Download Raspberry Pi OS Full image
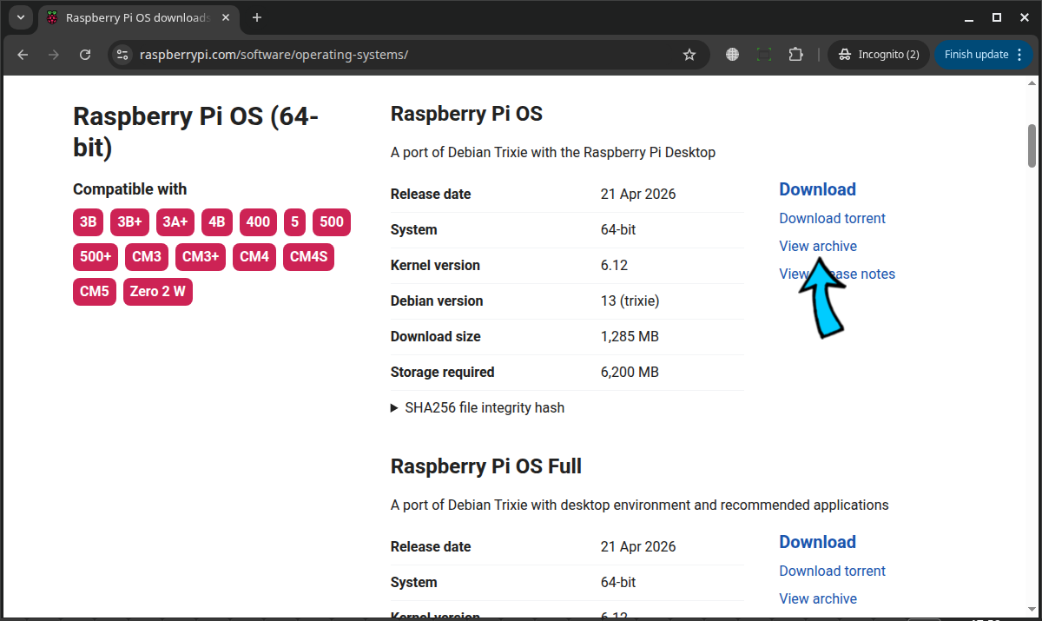Image resolution: width=1042 pixels, height=621 pixels. 817,542
